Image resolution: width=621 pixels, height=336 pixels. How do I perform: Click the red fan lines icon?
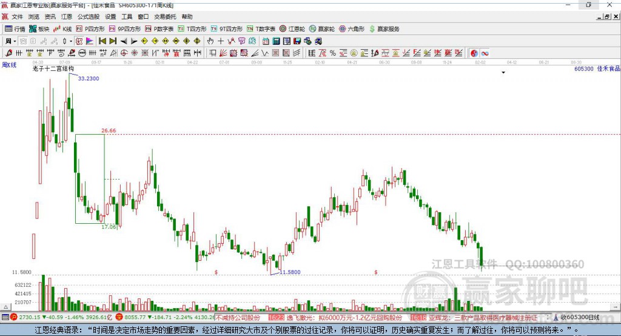pyautogui.click(x=223, y=53)
